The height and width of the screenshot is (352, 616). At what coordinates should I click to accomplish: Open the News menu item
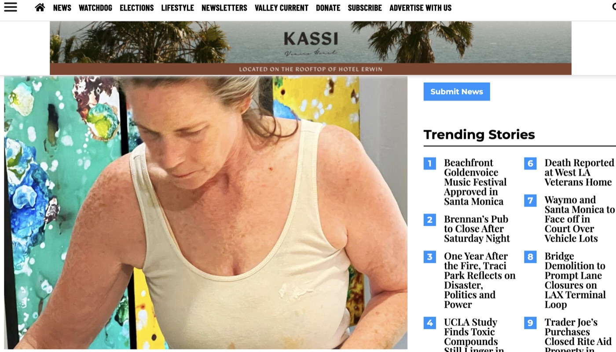coord(62,8)
